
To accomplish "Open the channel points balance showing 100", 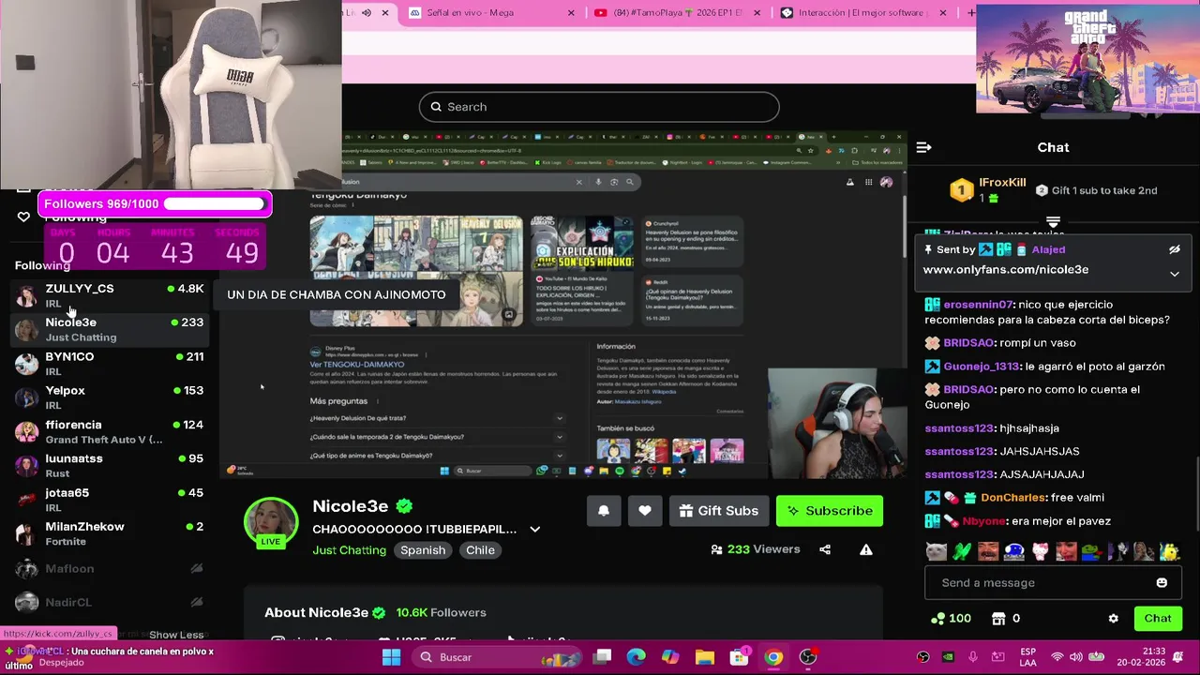I will (x=951, y=619).
